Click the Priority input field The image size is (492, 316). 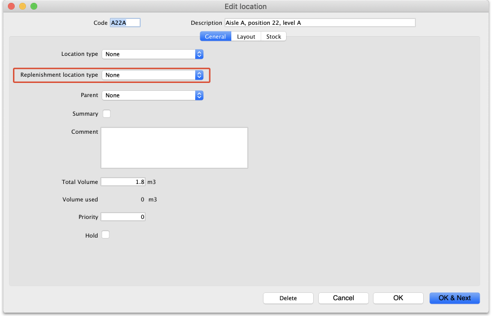(123, 217)
